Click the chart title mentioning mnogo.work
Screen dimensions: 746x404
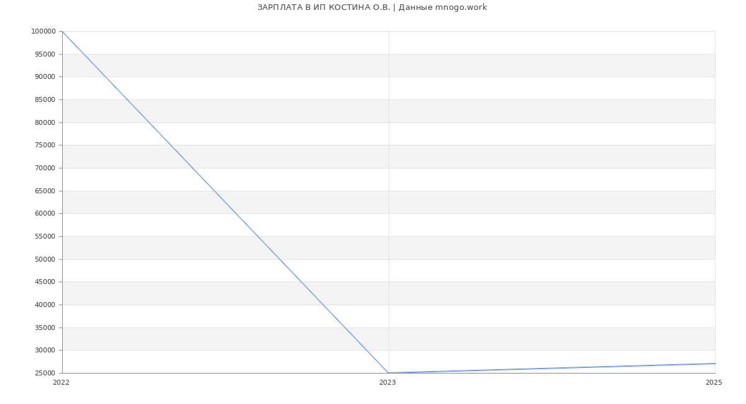[372, 7]
